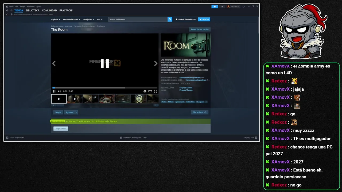
Task: Select the Un jugador tag
Action: 200,102
